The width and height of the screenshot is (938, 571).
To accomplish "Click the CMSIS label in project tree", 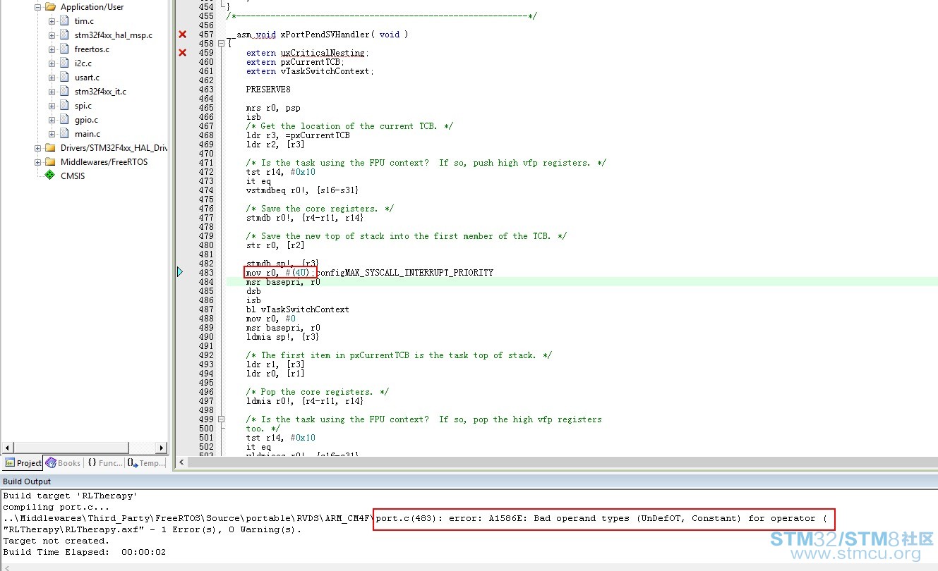I will [x=73, y=176].
